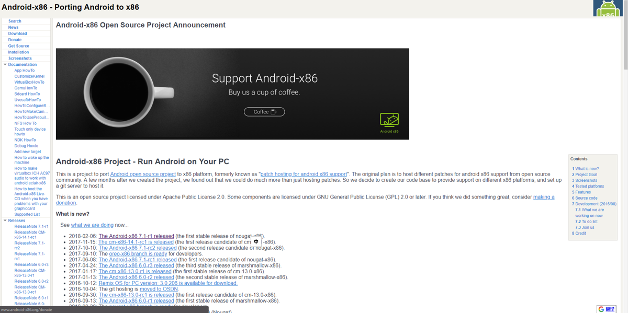This screenshot has height=313, width=628.
Task: Open the Documentation heading link
Action: (x=23, y=65)
